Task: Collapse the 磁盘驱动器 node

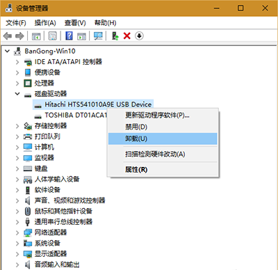Action: point(17,94)
